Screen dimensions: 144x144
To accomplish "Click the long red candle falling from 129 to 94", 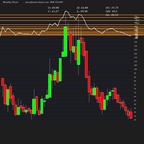I will click(x=86, y=64).
